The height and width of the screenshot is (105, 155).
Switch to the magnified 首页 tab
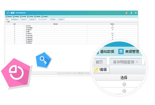(x=99, y=62)
